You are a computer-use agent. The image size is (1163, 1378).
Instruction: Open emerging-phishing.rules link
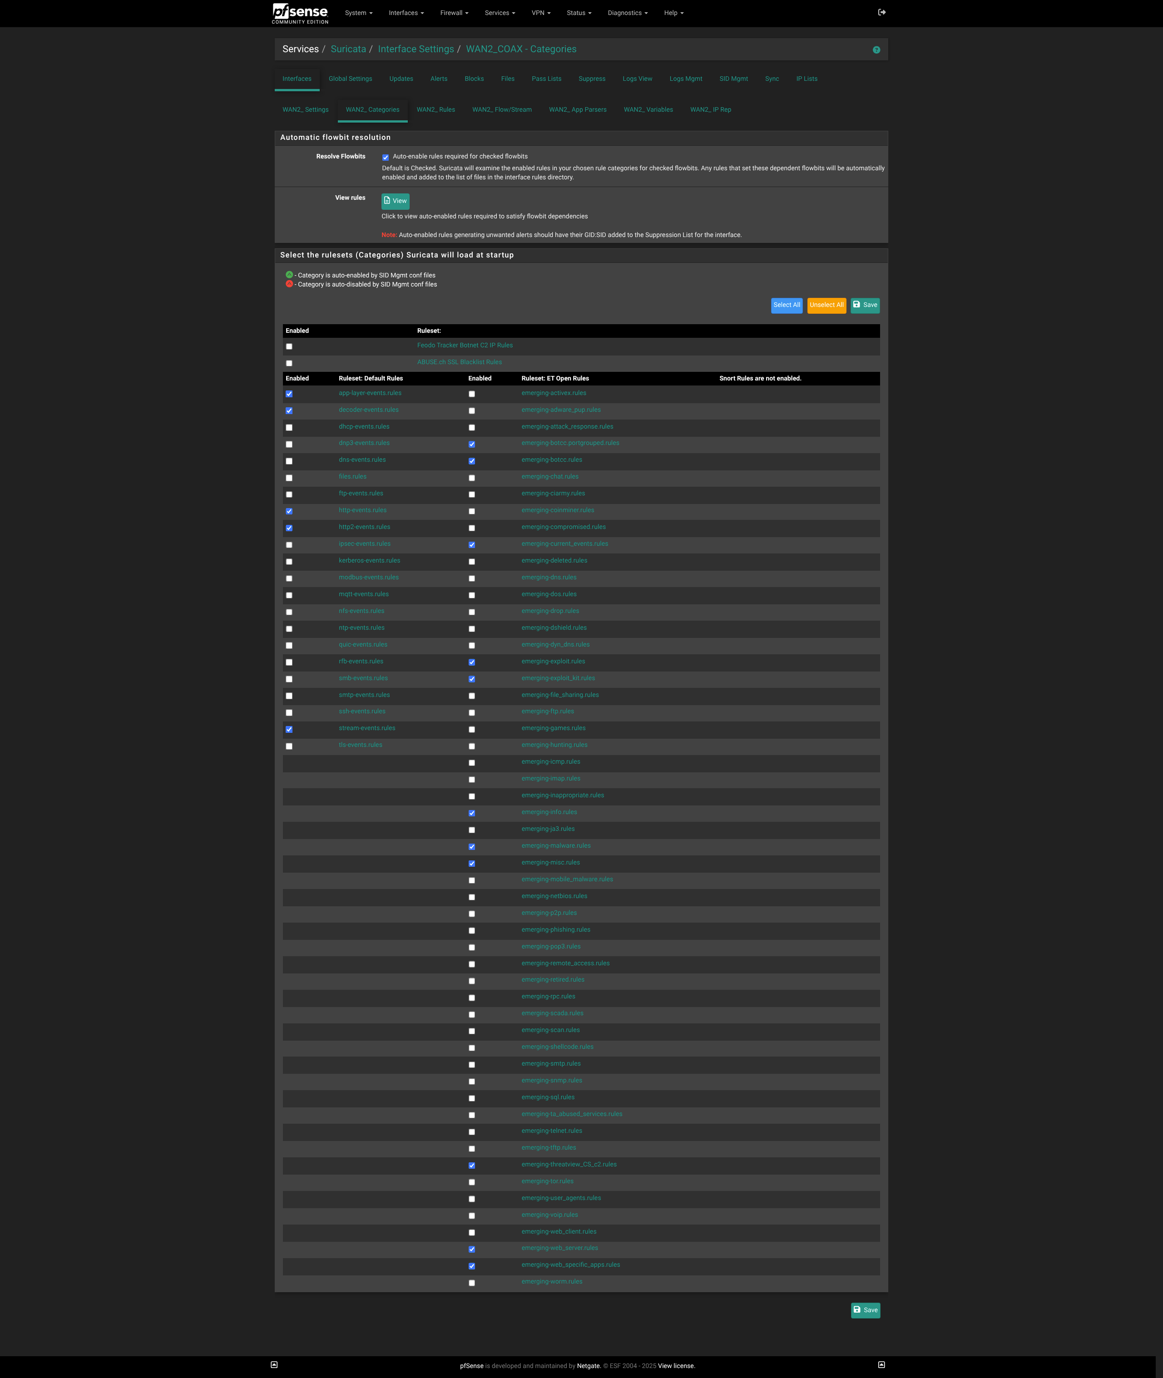click(x=556, y=930)
